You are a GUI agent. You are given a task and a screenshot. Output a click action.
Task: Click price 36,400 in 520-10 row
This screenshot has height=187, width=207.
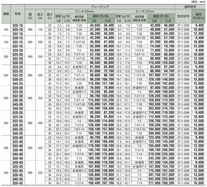point(109,25)
